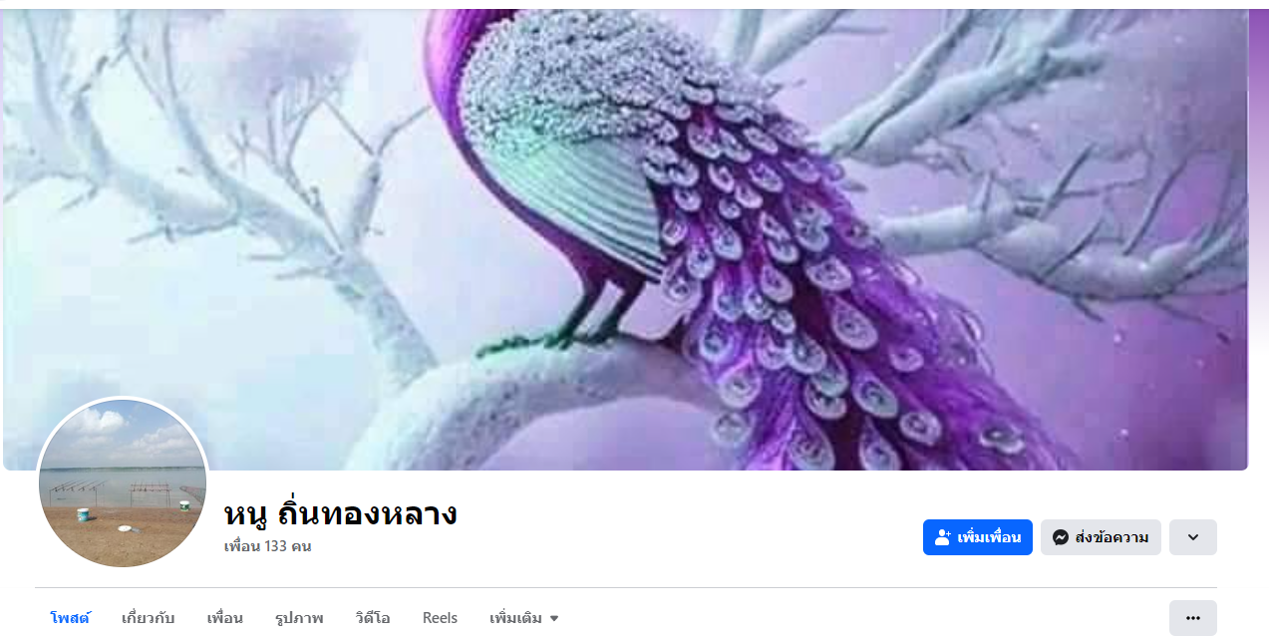Go to the รูปภาพ tab
This screenshot has height=637, width=1269.
coord(299,618)
